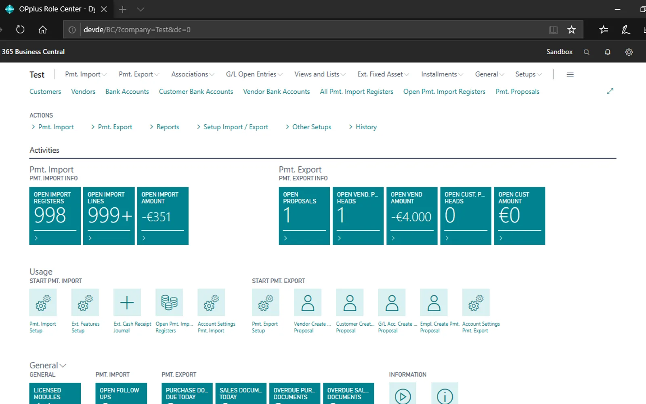This screenshot has height=404, width=646.
Task: Open the Installments menu
Action: pyautogui.click(x=442, y=74)
